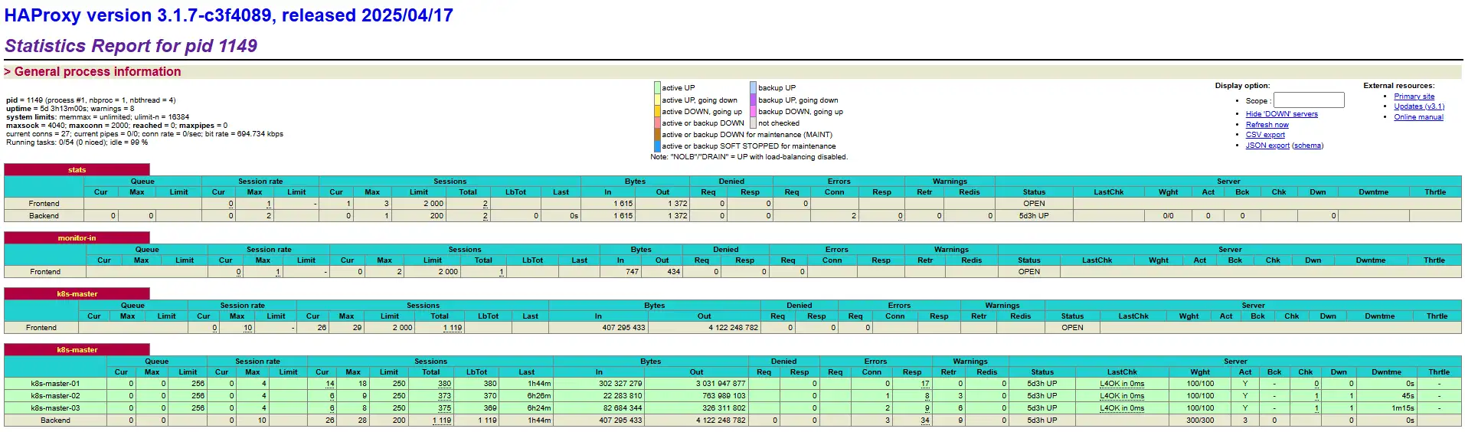Click the k8s-master-01 server name
The width and height of the screenshot is (1465, 432).
[55, 384]
